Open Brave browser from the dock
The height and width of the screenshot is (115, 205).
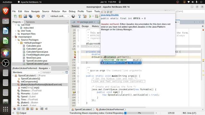point(5,11)
